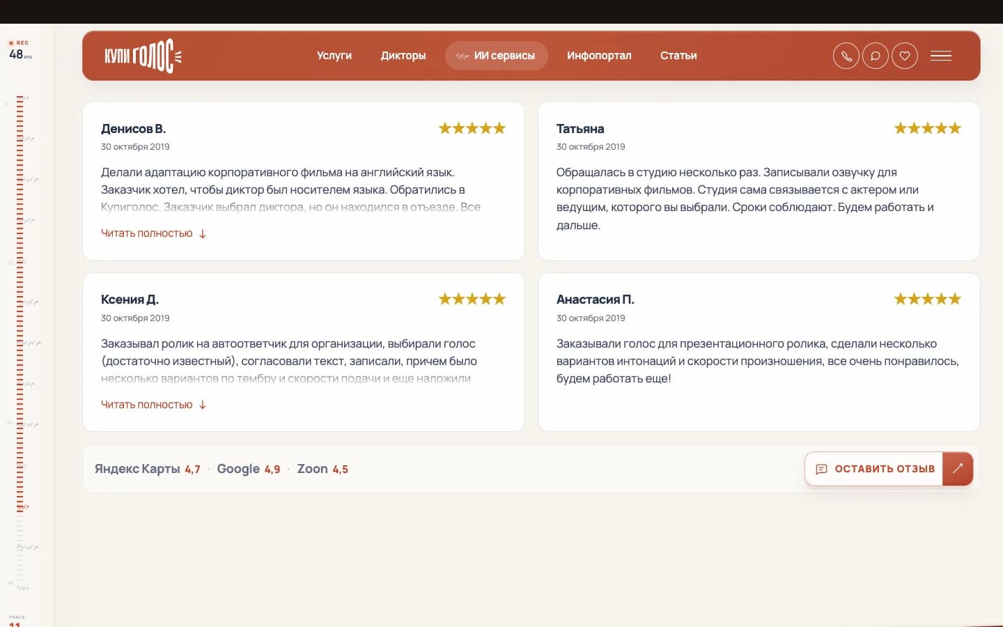Click the reviewer name Денисов В.

point(134,129)
